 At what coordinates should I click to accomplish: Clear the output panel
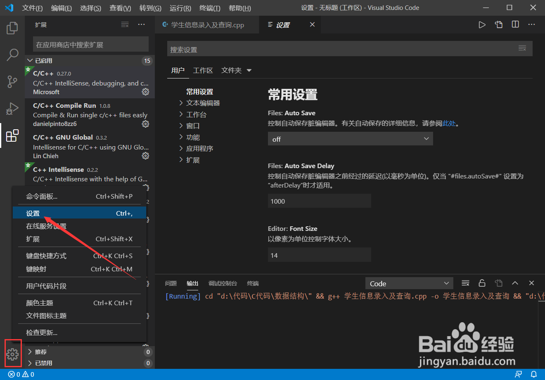(x=465, y=283)
